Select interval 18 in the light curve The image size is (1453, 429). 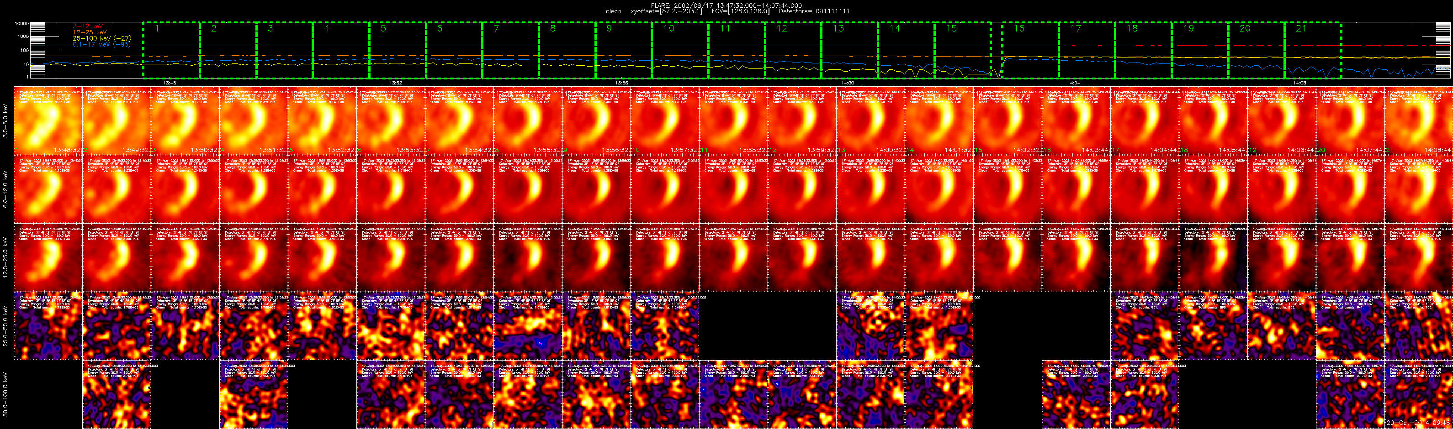point(1143,50)
